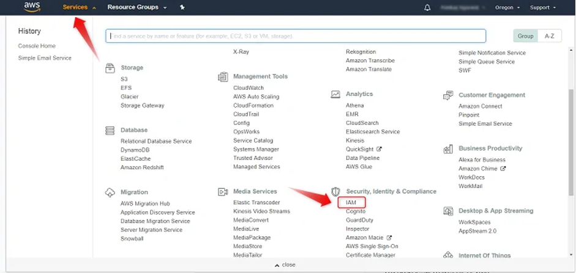Open Console Home from History
The image size is (576, 273).
[37, 46]
